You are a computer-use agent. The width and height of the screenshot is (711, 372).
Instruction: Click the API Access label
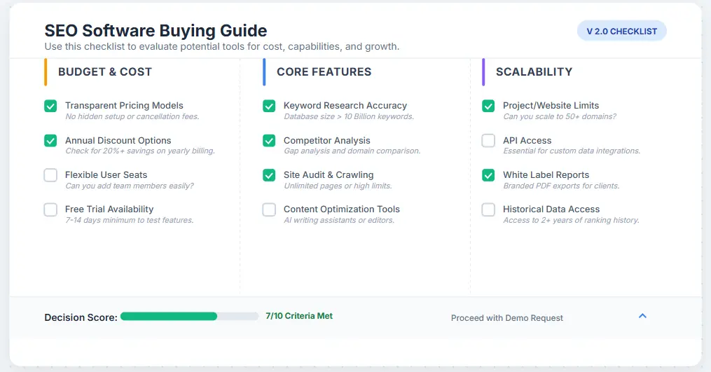tap(527, 141)
